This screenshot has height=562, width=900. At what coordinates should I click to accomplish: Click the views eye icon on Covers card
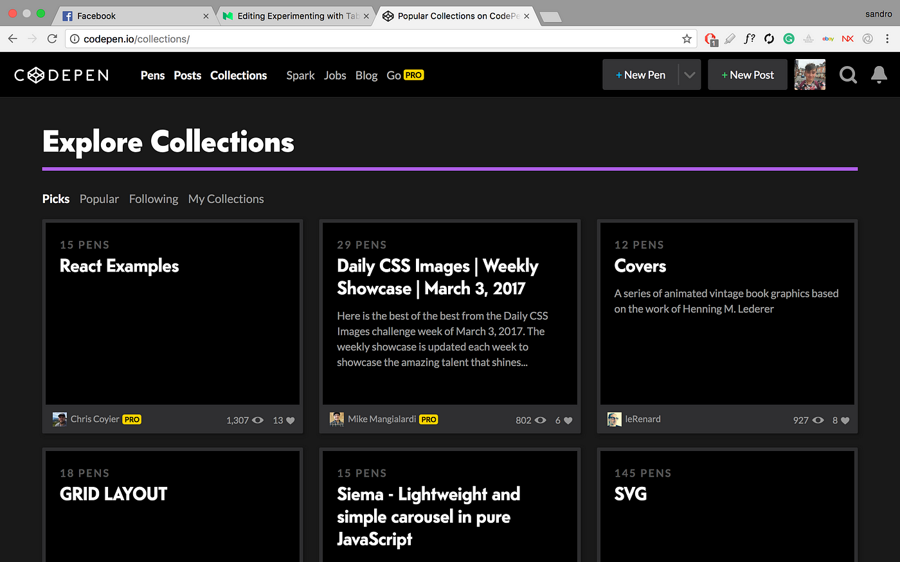[818, 420]
